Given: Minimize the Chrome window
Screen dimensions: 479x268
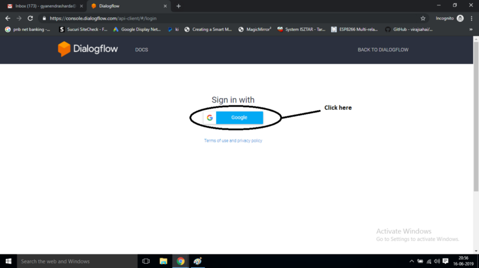Looking at the screenshot, I should click(x=439, y=5).
